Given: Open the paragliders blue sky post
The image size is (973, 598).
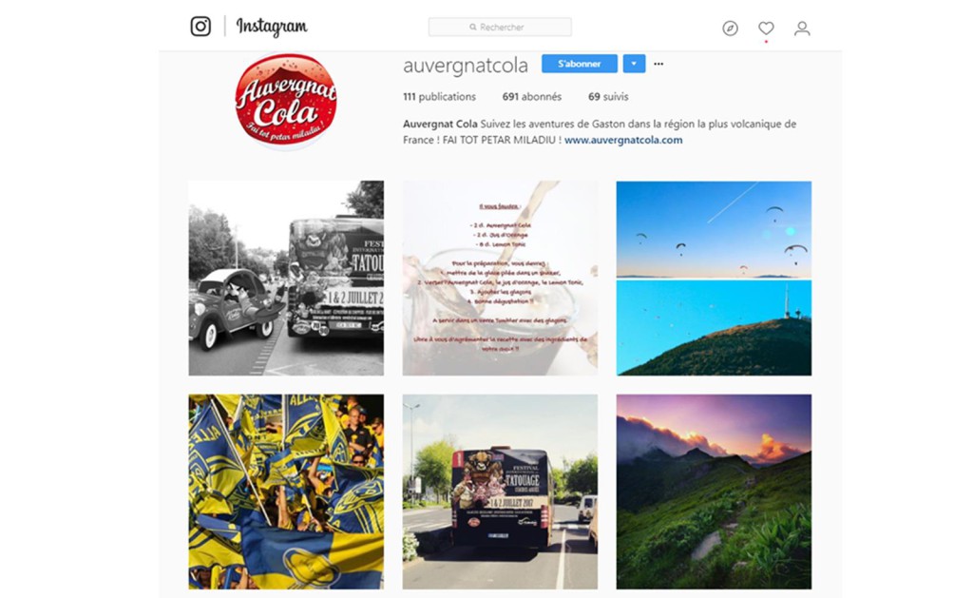Looking at the screenshot, I should pos(714,279).
